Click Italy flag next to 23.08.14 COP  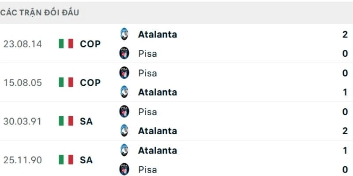click(x=66, y=44)
